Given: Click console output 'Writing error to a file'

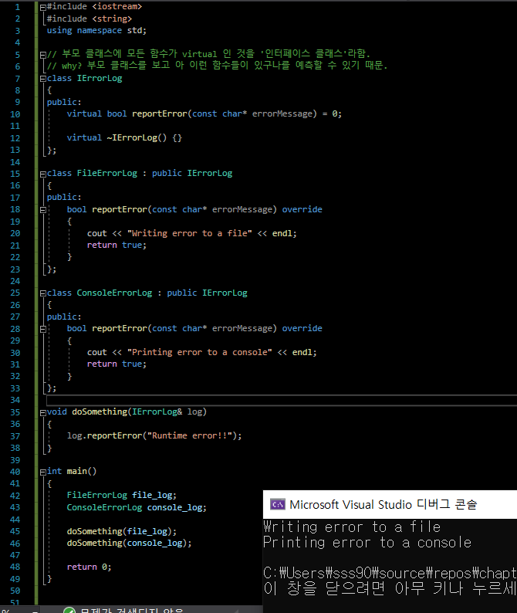Looking at the screenshot, I should 352,527.
